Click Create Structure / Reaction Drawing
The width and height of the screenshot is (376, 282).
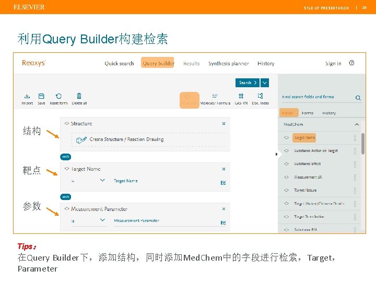(149, 139)
